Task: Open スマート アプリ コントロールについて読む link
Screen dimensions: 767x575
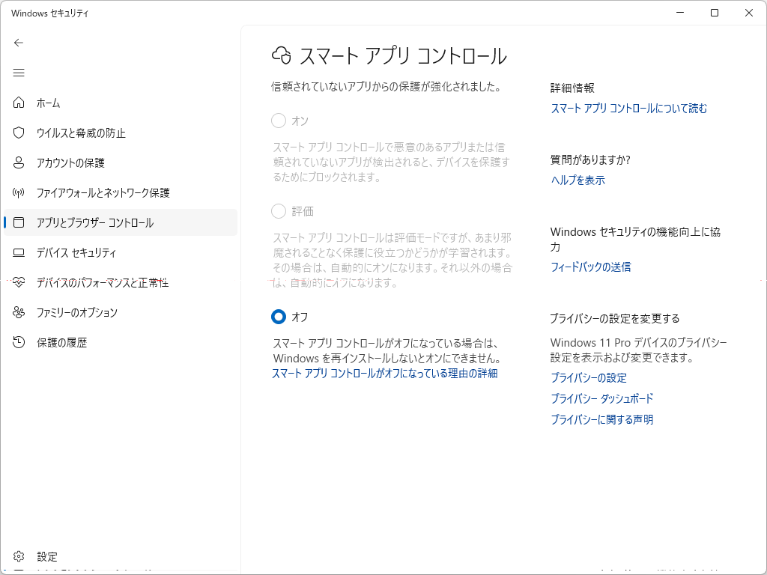Action: 629,109
